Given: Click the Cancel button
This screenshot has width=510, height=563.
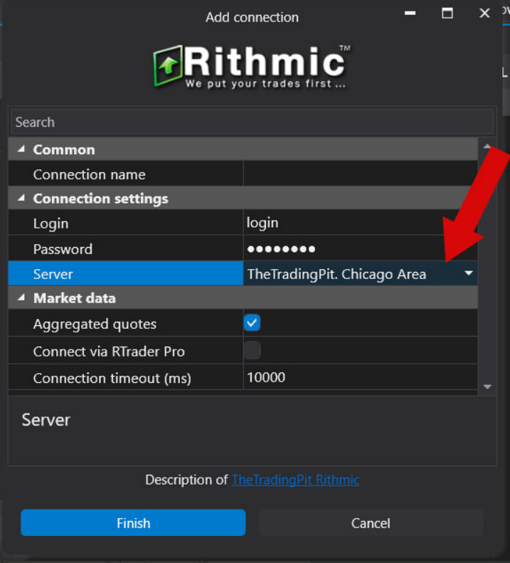Looking at the screenshot, I should point(371,522).
